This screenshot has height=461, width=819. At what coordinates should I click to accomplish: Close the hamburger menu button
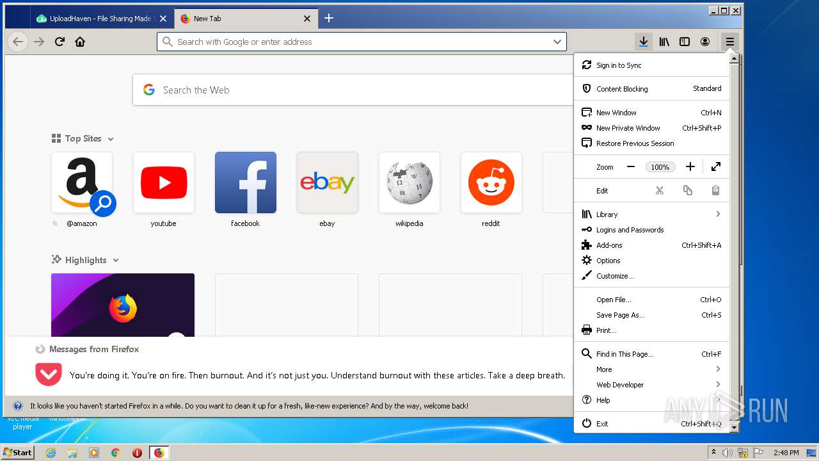(729, 42)
